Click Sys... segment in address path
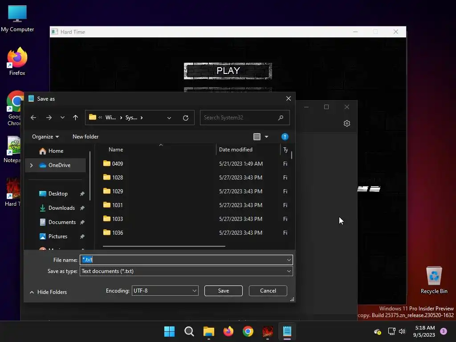Screen dimensions: 456x342 [x=131, y=118]
